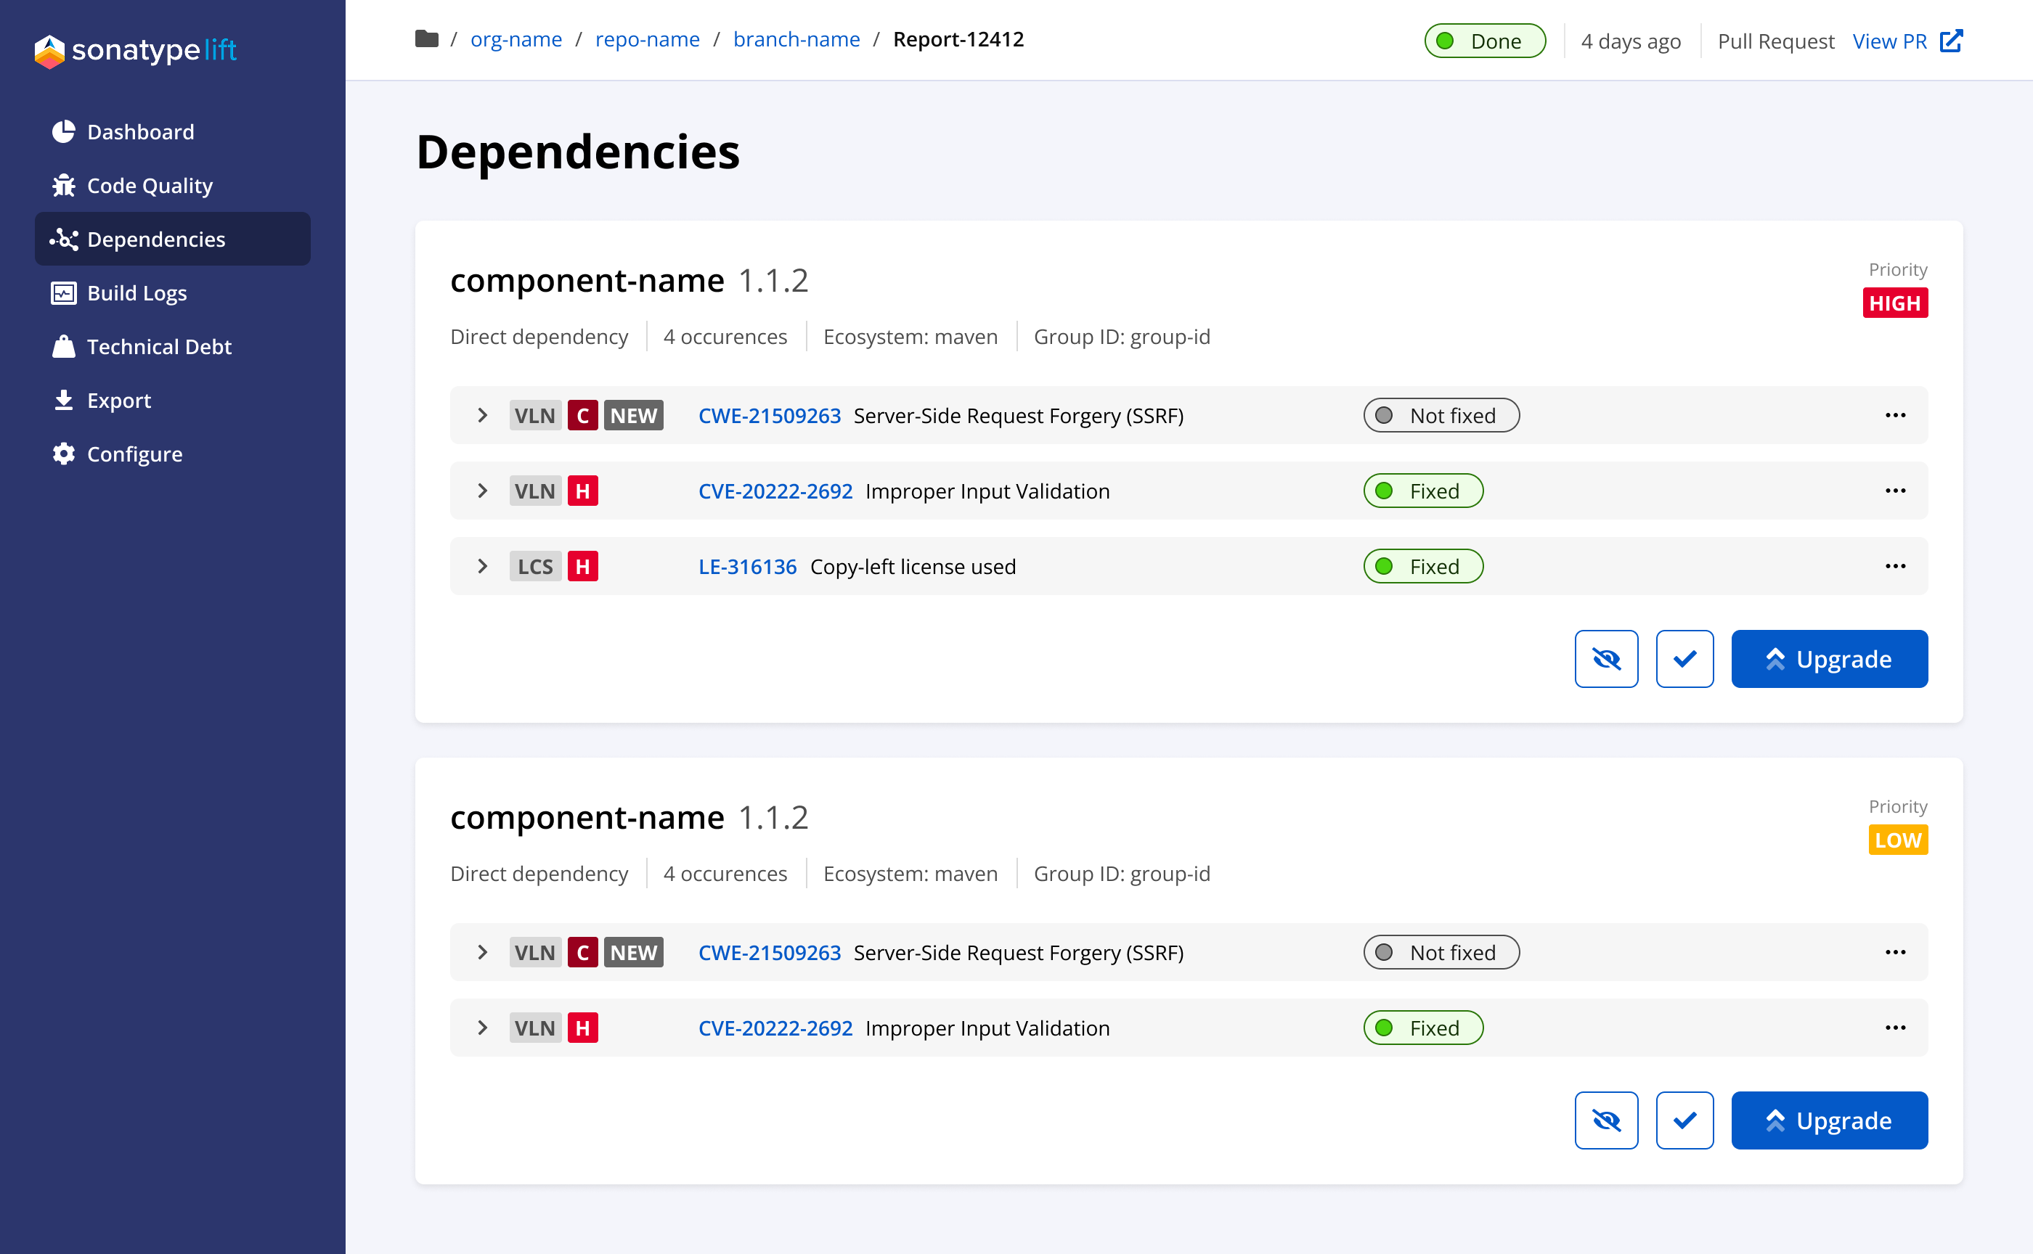Open the repo-name breadcrumb link

pos(647,38)
